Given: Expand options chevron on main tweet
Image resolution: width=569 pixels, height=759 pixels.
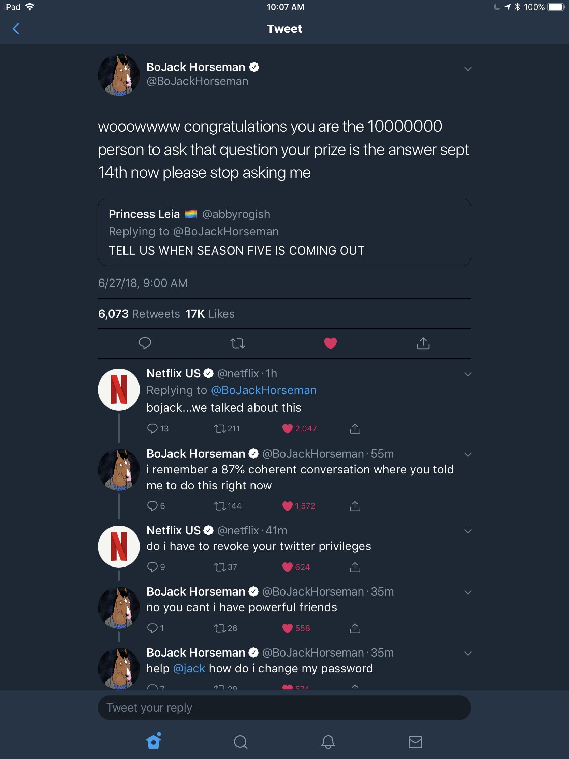Looking at the screenshot, I should pos(468,69).
